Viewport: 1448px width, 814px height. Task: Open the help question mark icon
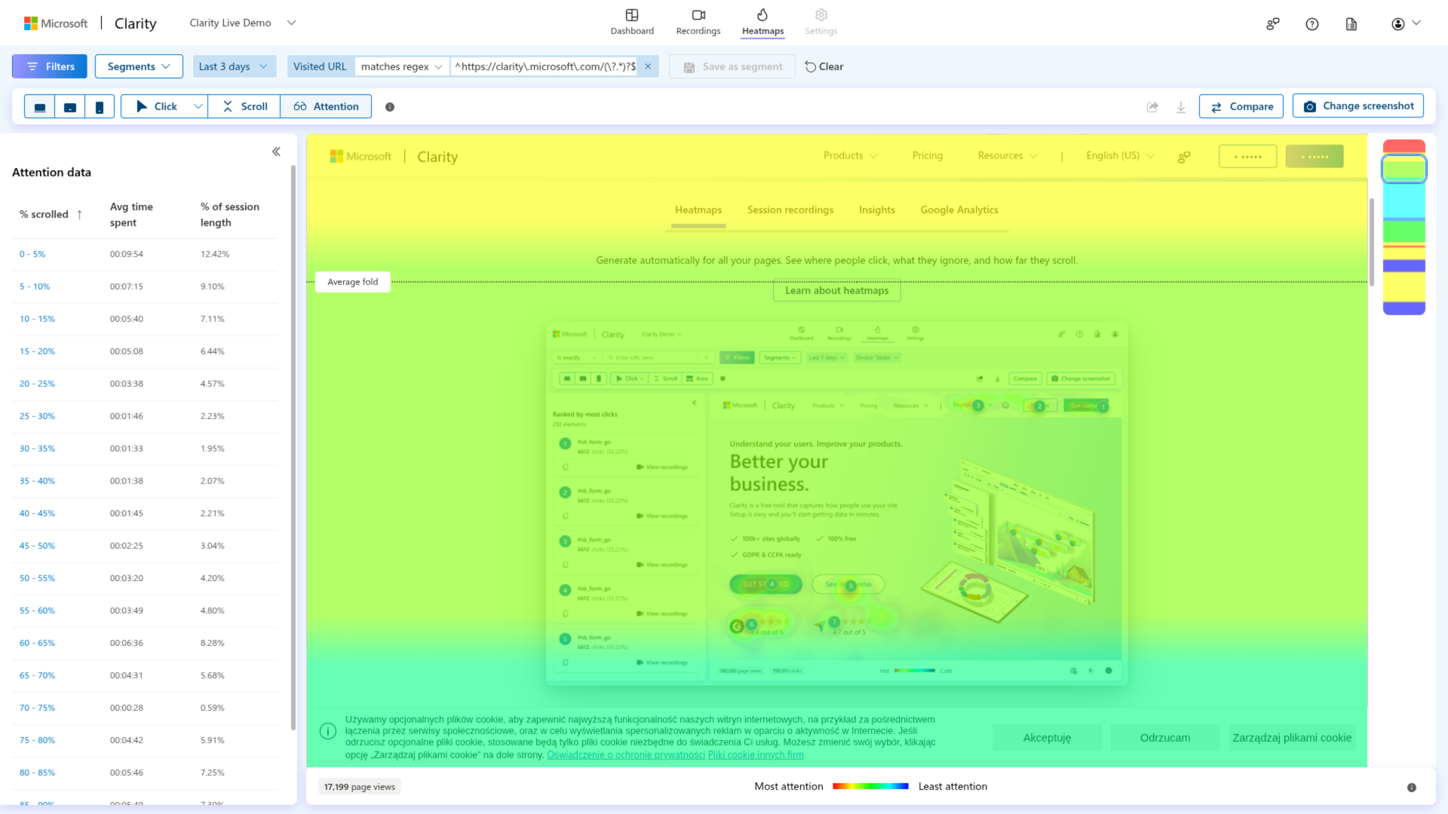click(x=1312, y=24)
